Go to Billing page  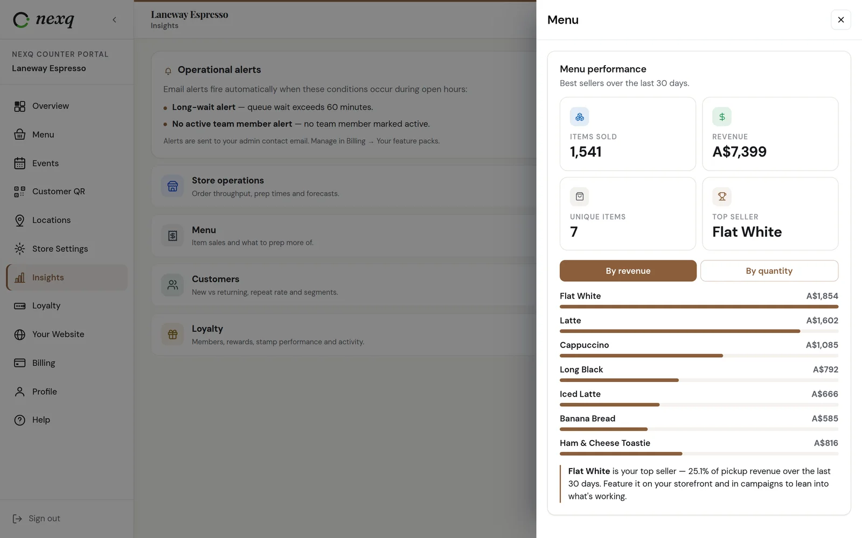[67, 363]
